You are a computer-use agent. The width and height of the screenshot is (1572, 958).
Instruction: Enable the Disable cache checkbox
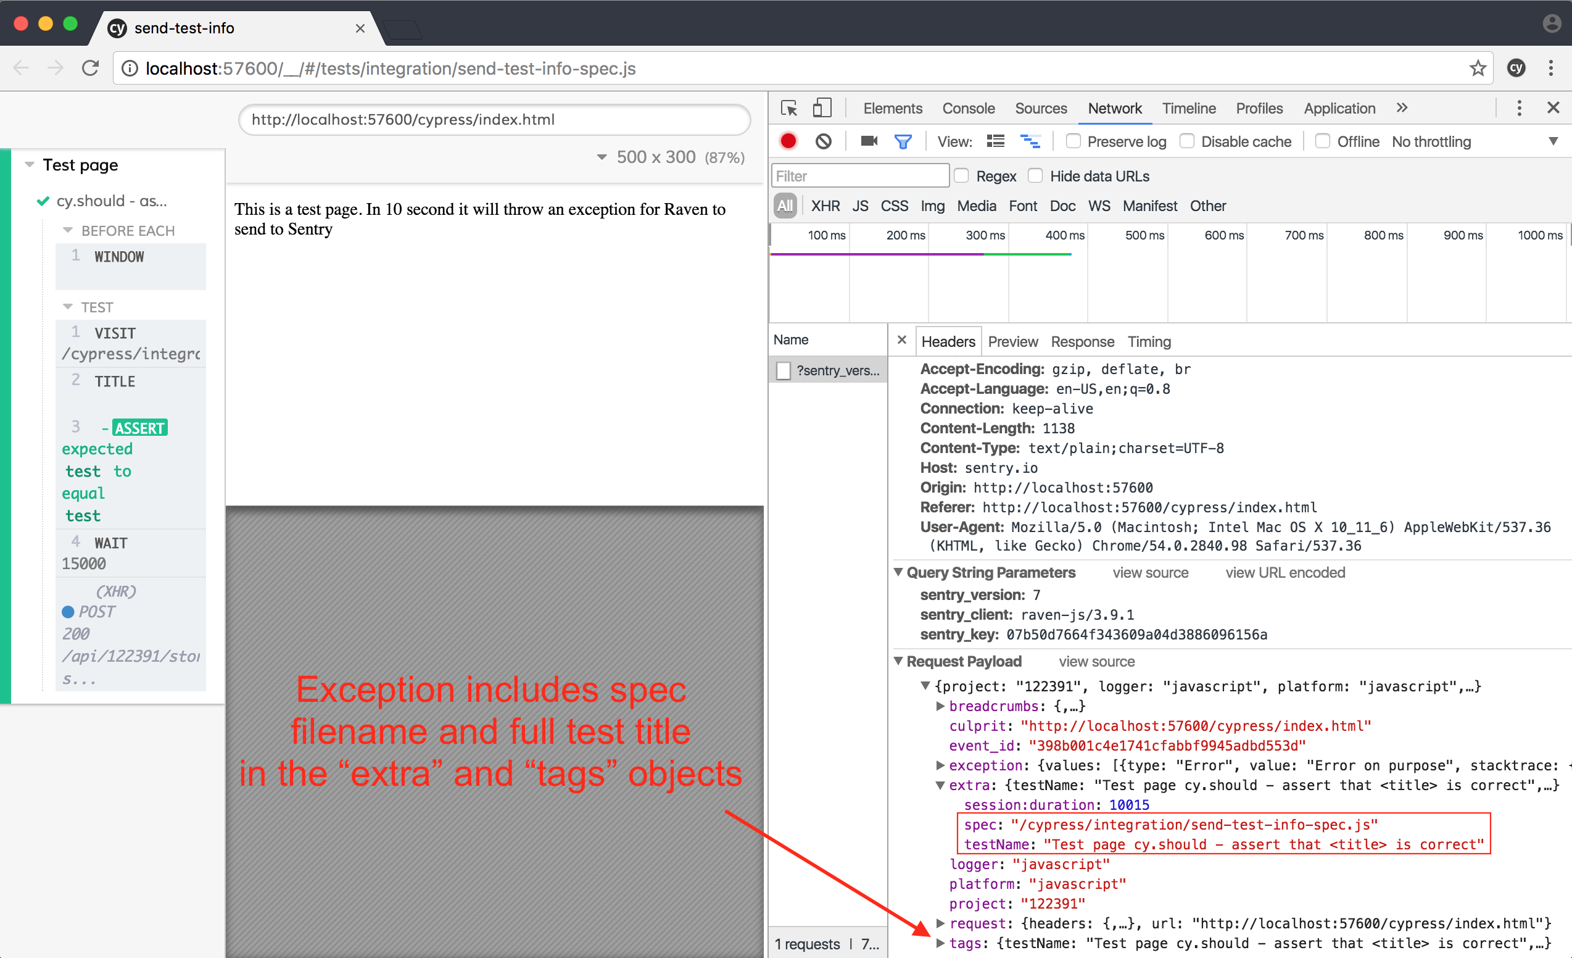coord(1186,141)
